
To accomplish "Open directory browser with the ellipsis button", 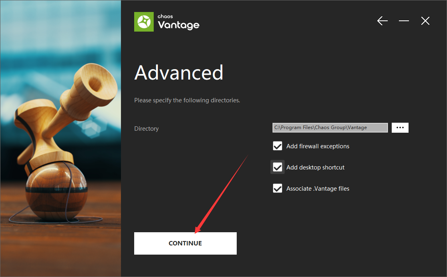I will pos(400,128).
